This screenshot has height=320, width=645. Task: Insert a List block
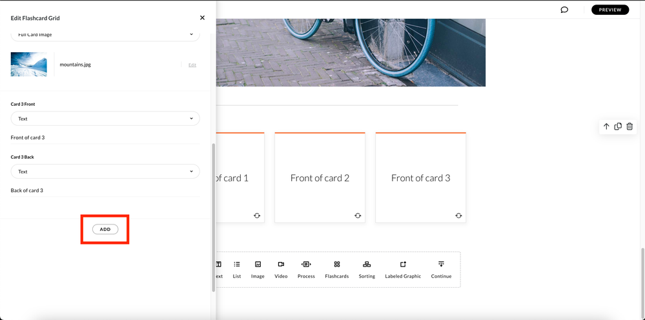click(x=237, y=269)
